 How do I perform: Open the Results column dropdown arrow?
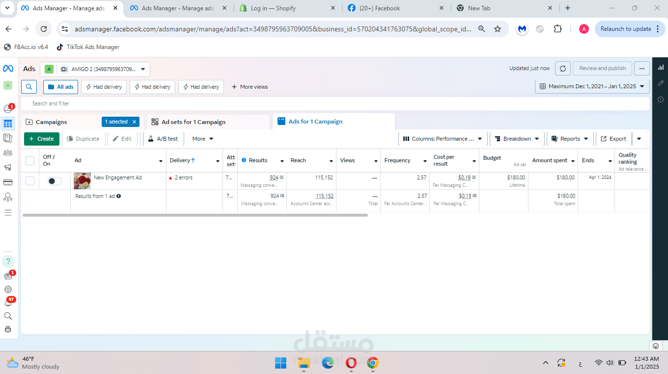(x=282, y=161)
